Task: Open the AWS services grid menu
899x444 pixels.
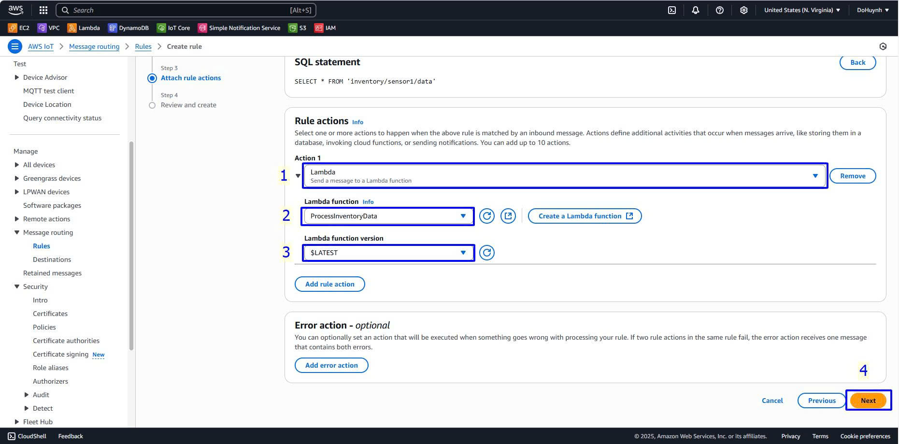Action: (x=43, y=10)
